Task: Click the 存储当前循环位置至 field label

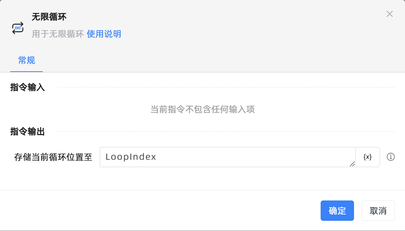Action: coord(53,157)
